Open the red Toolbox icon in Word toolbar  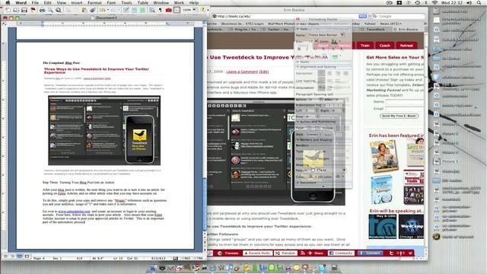[169, 10]
